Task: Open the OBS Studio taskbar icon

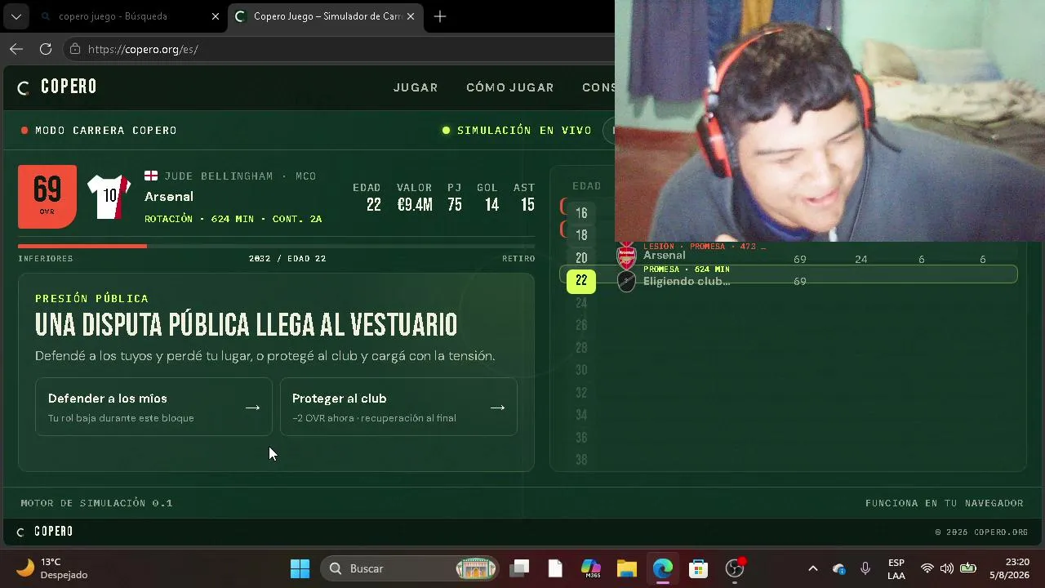Action: [735, 568]
